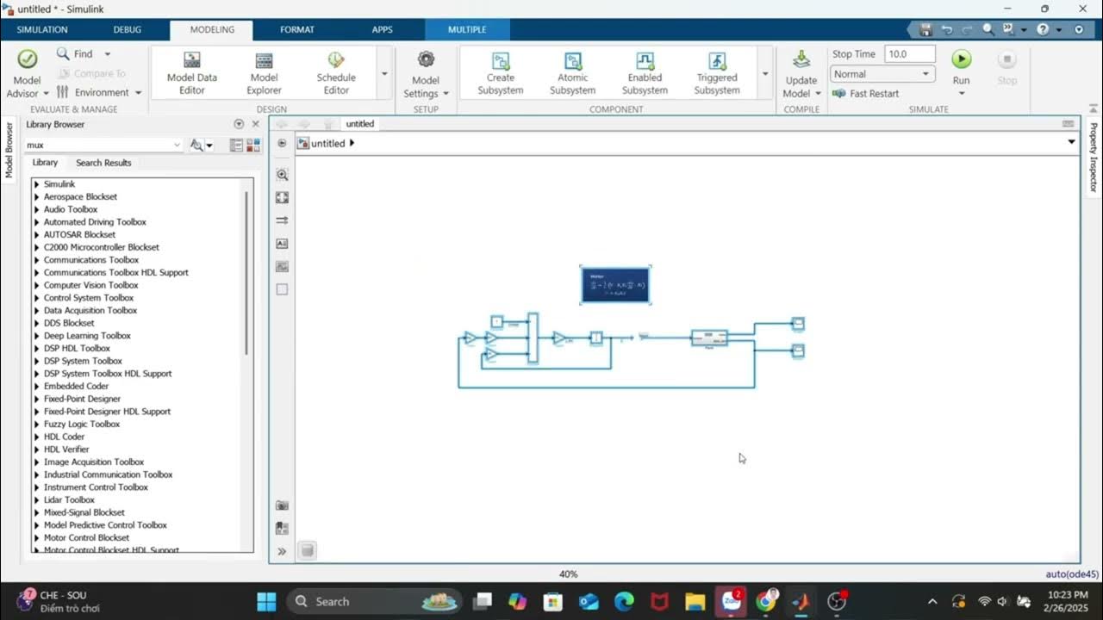1103x620 pixels.
Task: Switch to the APPS tab
Action: click(383, 29)
